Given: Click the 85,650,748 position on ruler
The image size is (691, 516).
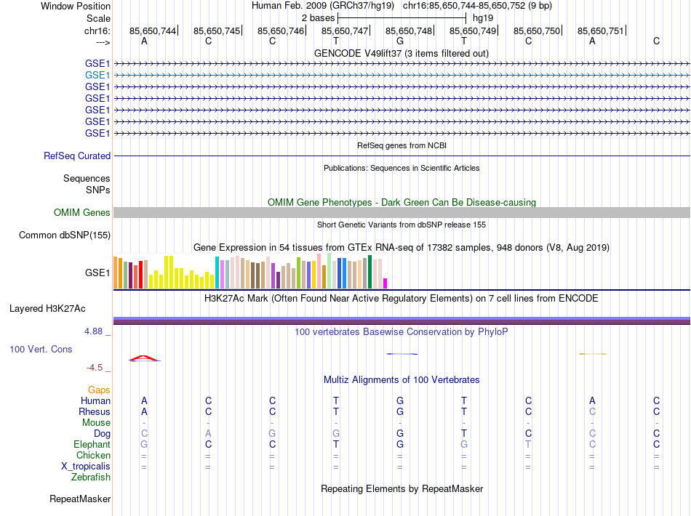Looking at the screenshot, I should pos(409,31).
